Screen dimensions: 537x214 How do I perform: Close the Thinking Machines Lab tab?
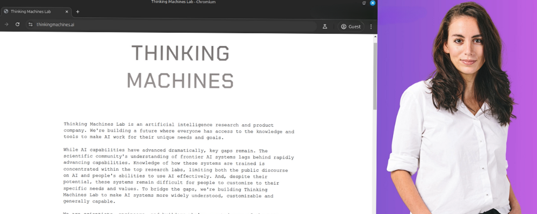[67, 11]
